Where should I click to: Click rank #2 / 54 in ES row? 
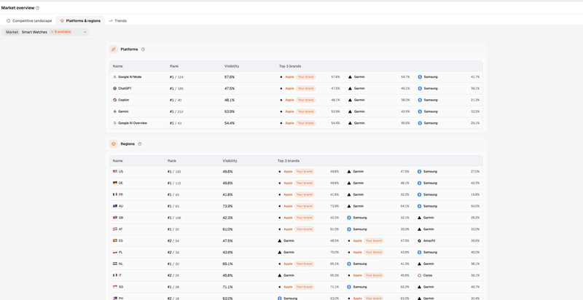[x=173, y=240]
